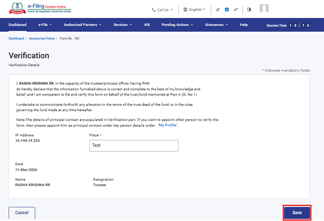Follow the 'My Profile' link
Viewport: 324px width, 221px height.
(170, 125)
